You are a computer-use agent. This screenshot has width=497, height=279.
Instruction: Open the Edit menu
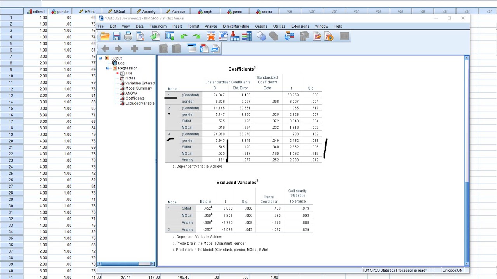113,26
